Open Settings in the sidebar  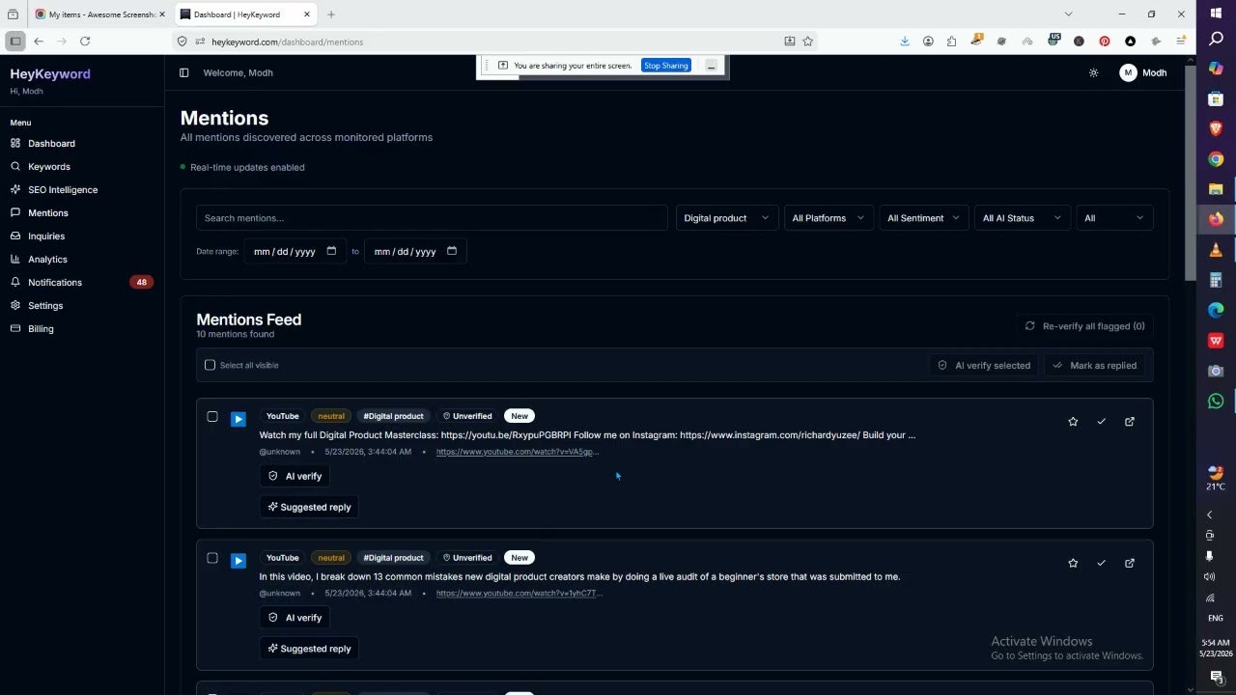(45, 305)
